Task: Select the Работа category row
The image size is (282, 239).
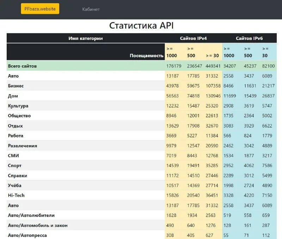Action: pyautogui.click(x=16, y=136)
